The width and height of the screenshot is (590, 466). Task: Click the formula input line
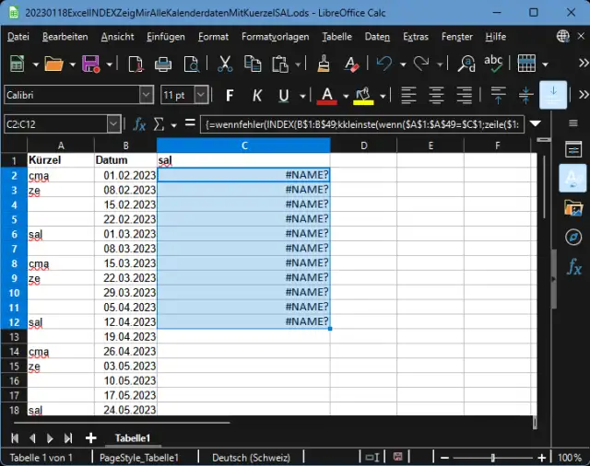click(360, 123)
